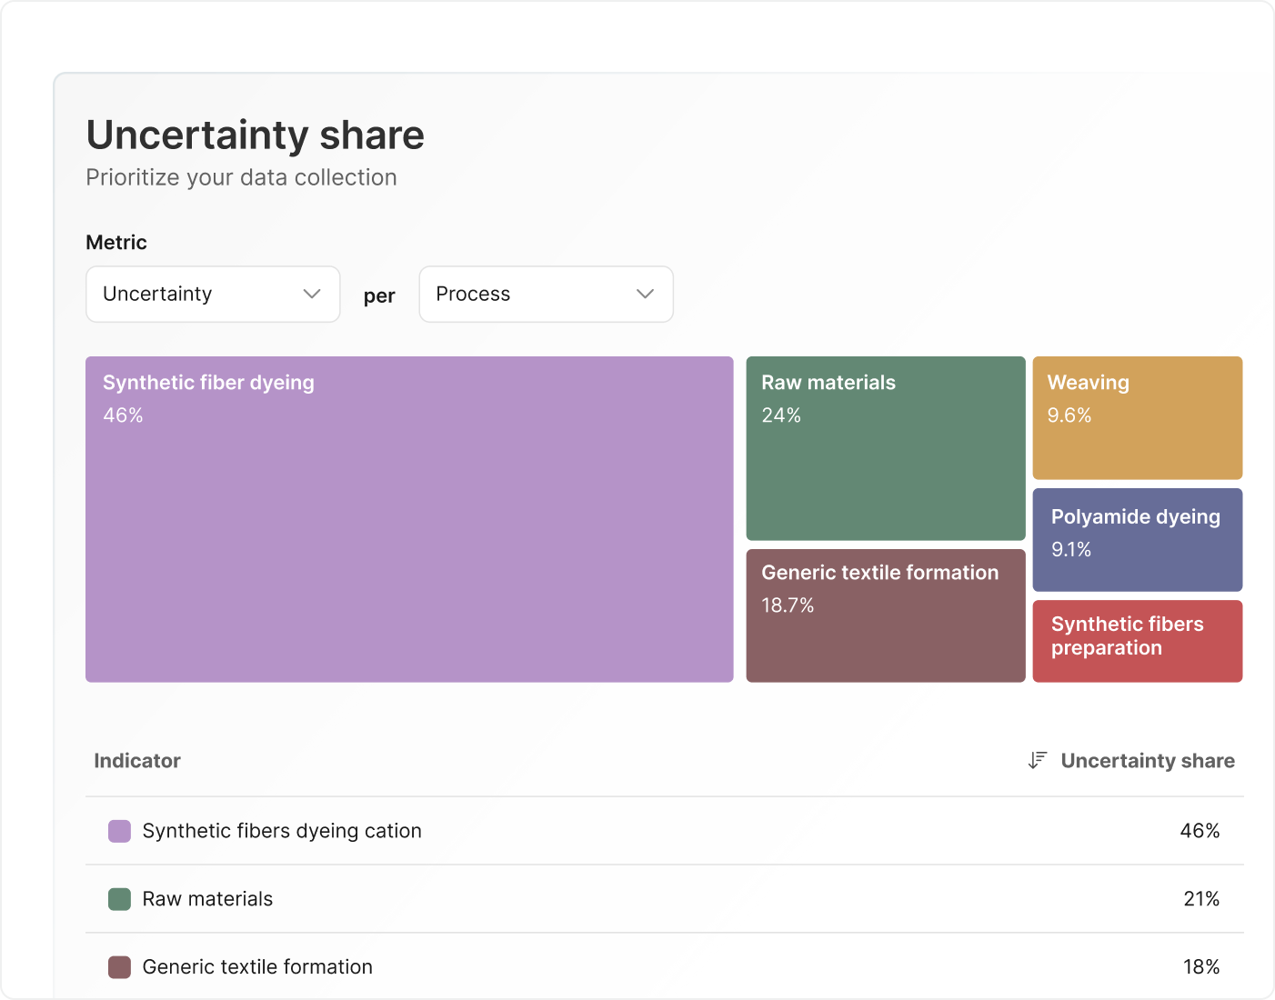Viewport: 1275px width, 1000px height.
Task: Select the Generic textile formation block
Action: (x=885, y=615)
